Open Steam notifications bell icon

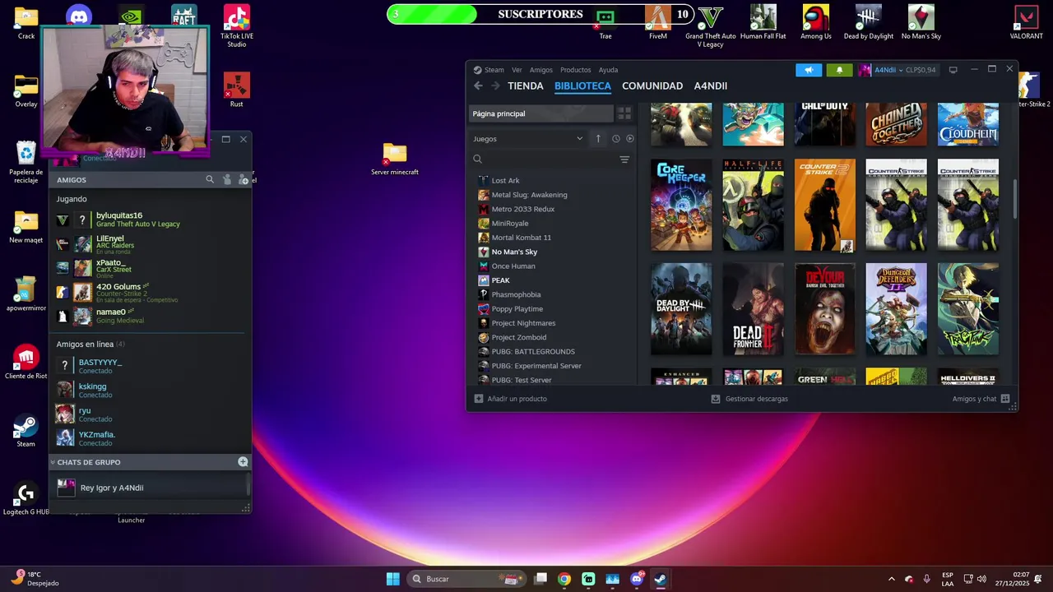pos(839,70)
